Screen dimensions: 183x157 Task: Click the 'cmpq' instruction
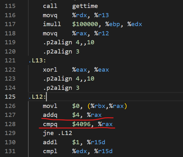(50, 125)
